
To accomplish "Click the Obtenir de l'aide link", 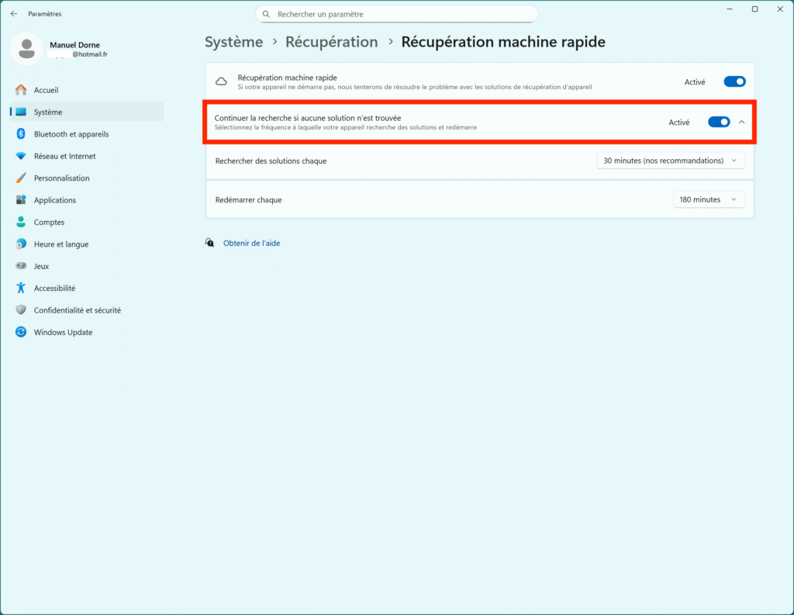I will pos(251,243).
